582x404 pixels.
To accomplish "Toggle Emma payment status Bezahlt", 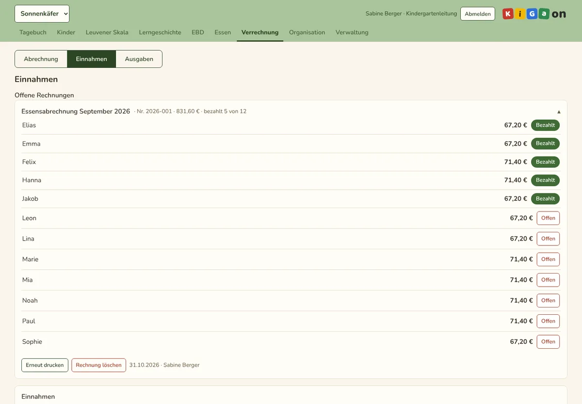I will [x=545, y=144].
